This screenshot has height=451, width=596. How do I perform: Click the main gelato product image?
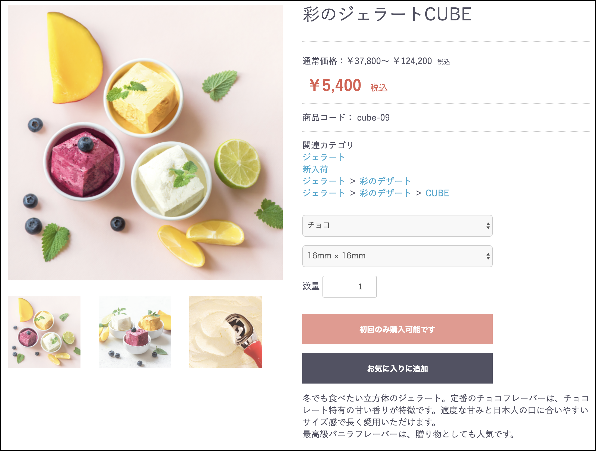click(145, 142)
